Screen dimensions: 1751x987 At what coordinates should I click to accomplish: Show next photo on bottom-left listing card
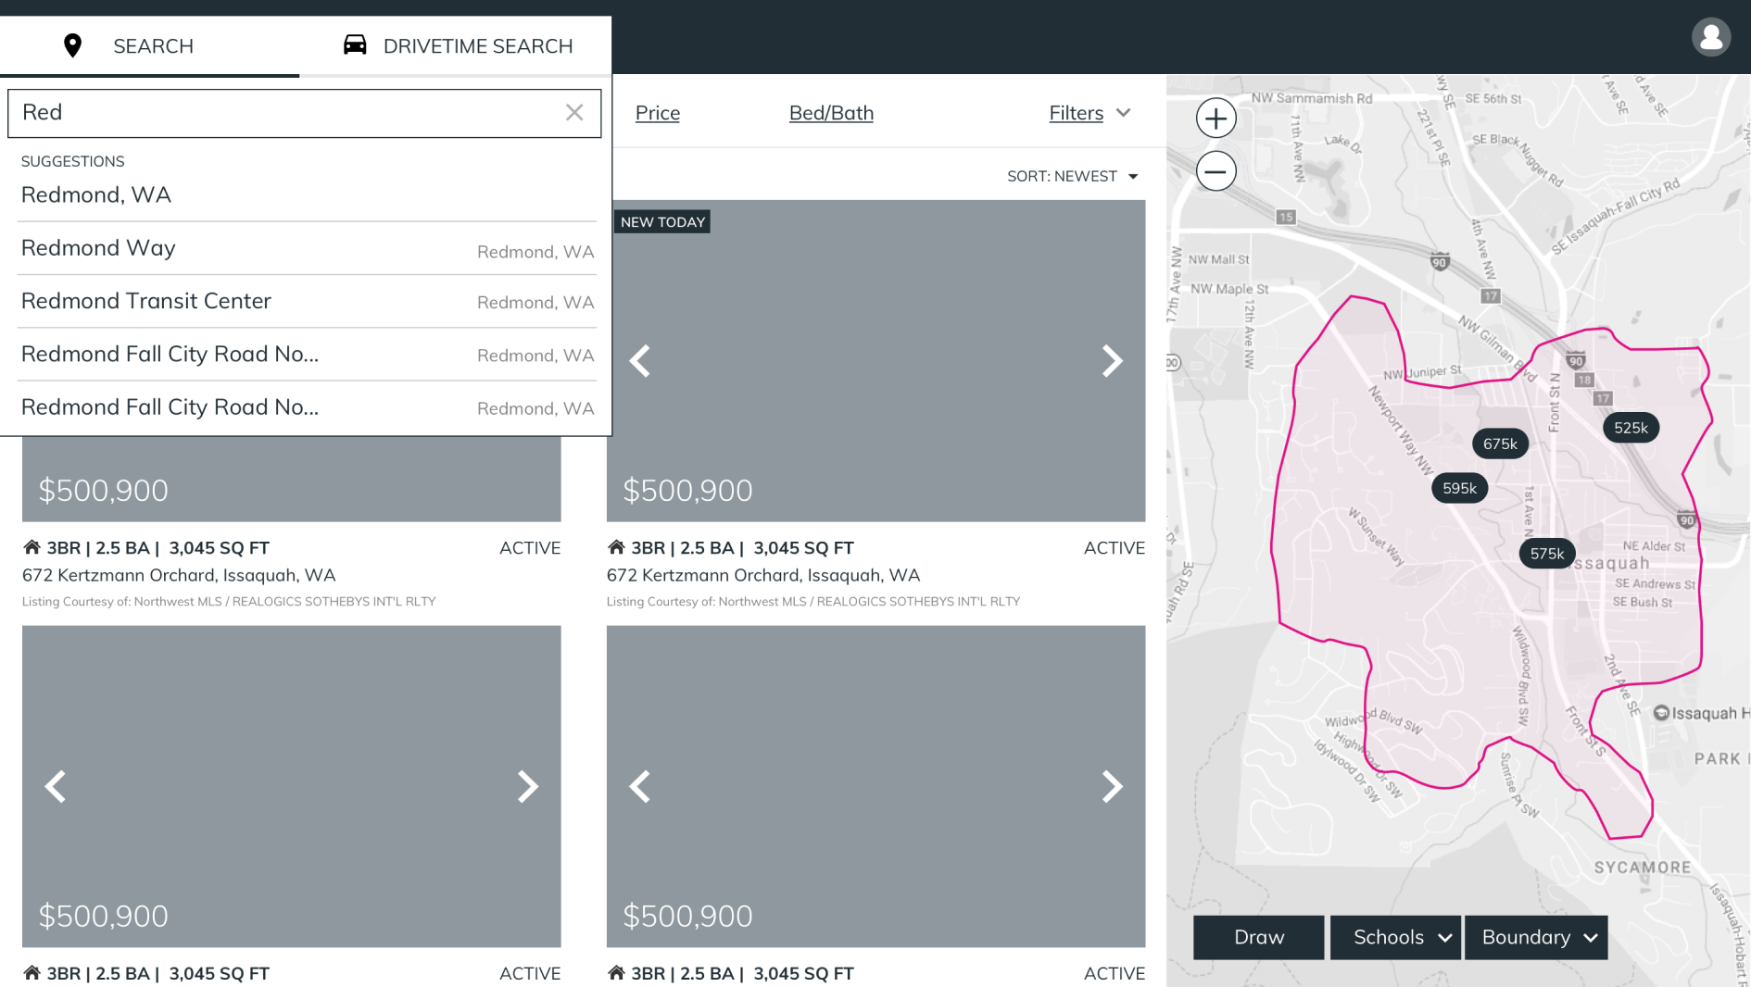coord(527,786)
